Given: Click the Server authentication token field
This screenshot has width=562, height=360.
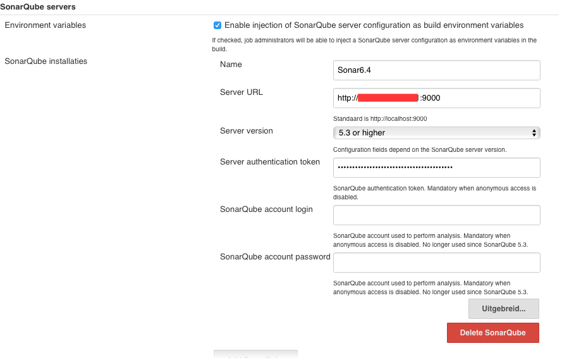Looking at the screenshot, I should point(437,168).
